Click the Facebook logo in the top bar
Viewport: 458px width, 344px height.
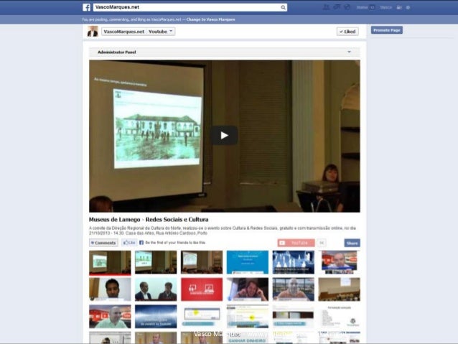(x=86, y=7)
